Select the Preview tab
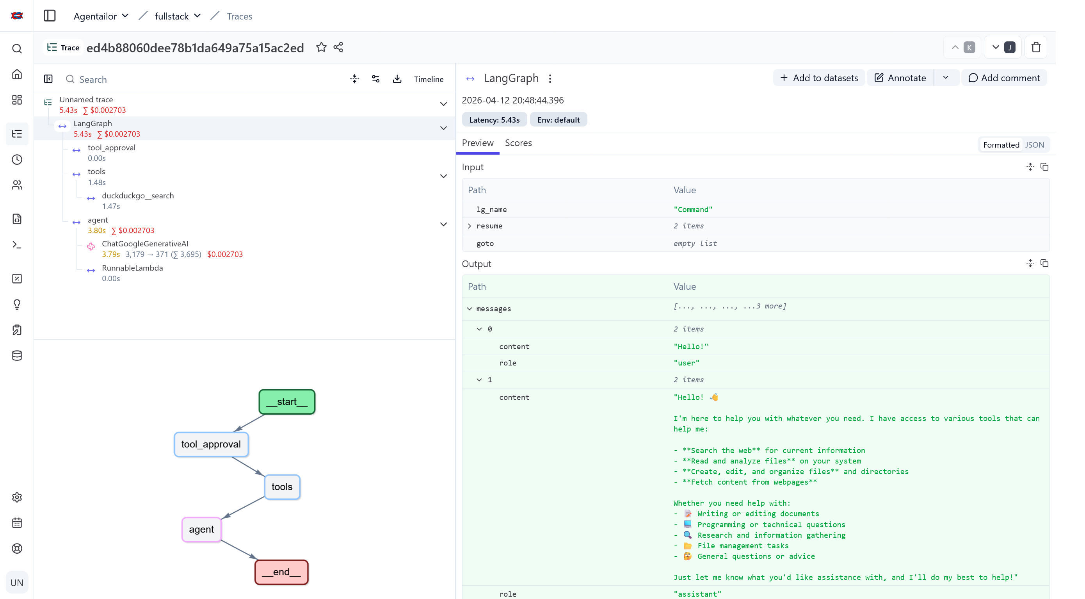This screenshot has width=1085, height=599. tap(478, 143)
